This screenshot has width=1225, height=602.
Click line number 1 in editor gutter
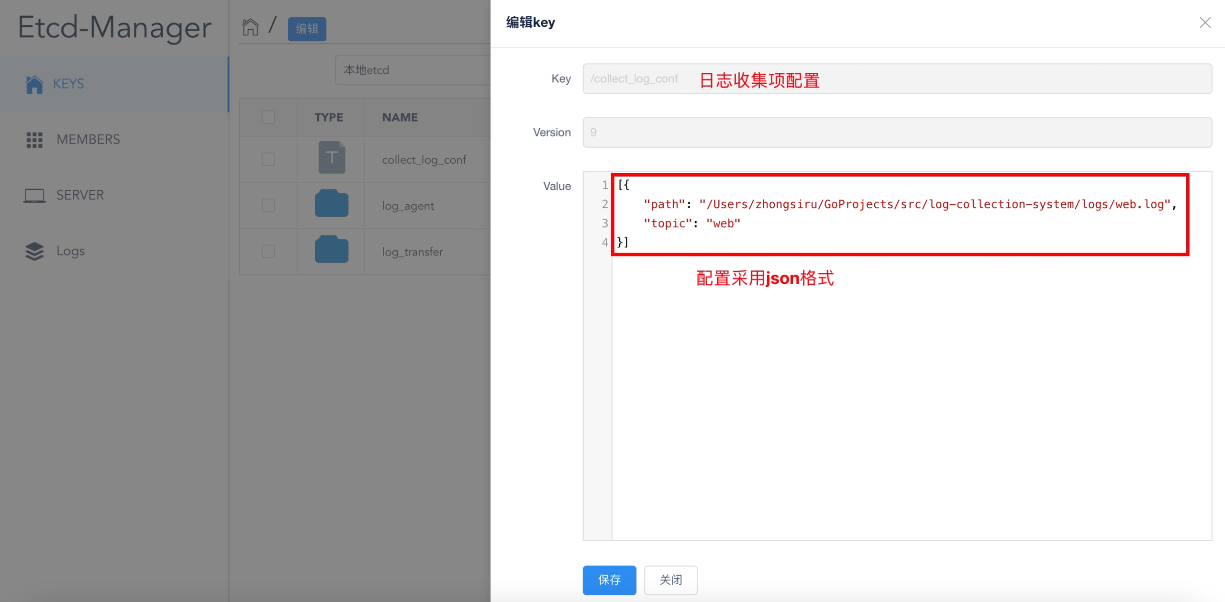[605, 185]
